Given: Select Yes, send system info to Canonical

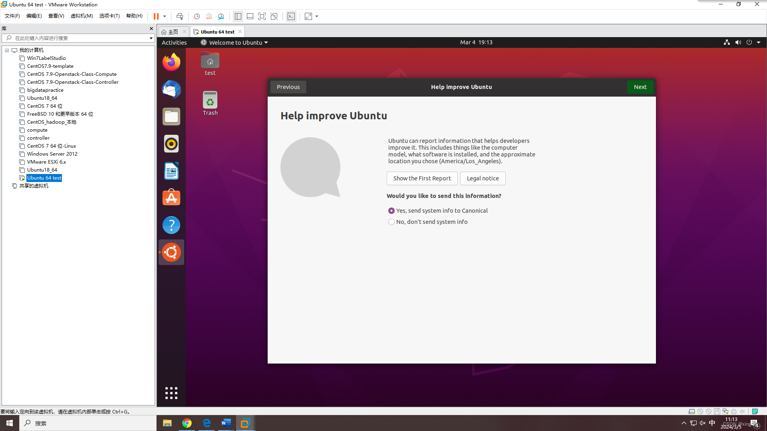Looking at the screenshot, I should click(x=391, y=211).
